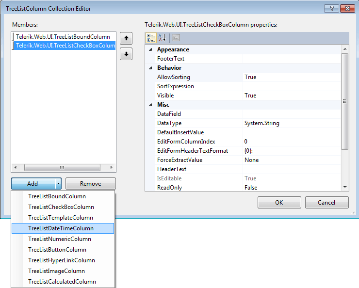Sort properties alphabetically
The image size is (359, 288).
(162, 38)
